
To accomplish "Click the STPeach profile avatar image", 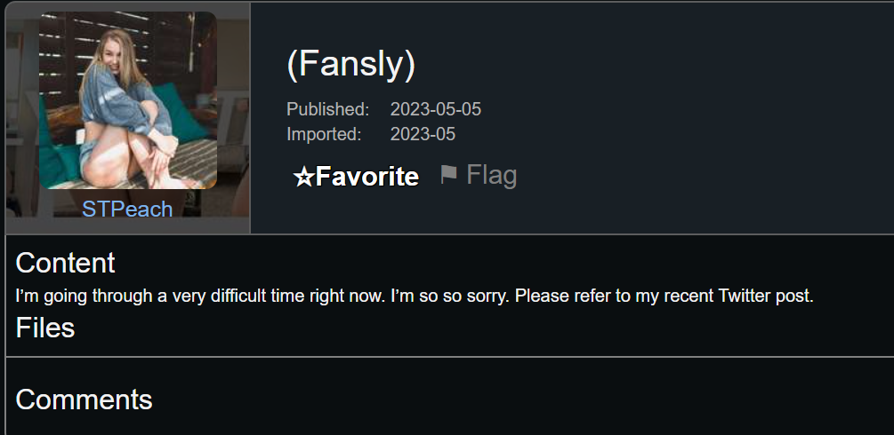I will click(128, 100).
